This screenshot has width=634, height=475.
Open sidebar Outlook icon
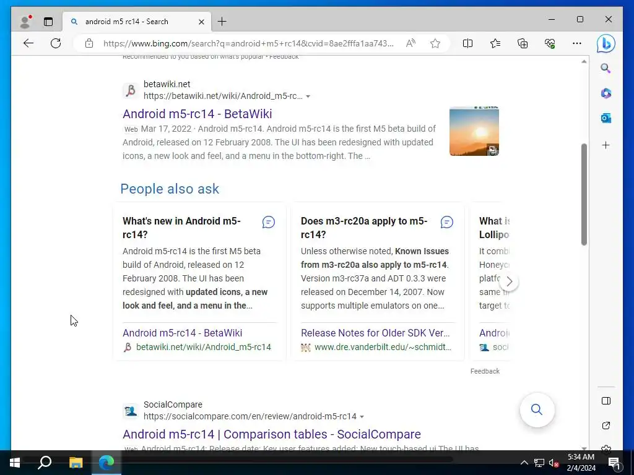point(606,118)
